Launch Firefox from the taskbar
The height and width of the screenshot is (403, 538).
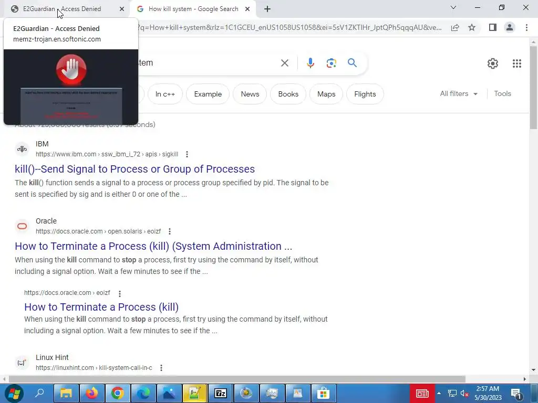coord(91,394)
